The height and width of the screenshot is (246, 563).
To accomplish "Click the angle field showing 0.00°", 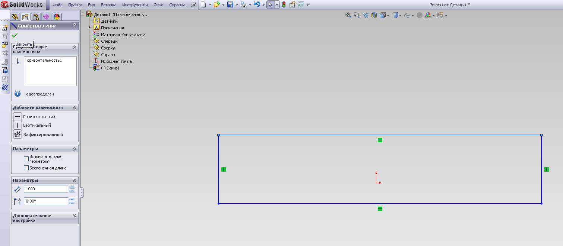I will point(46,201).
